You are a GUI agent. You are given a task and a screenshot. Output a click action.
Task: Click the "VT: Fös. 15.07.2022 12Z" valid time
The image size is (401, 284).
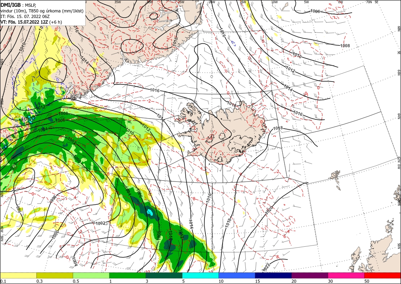[x=24, y=22]
